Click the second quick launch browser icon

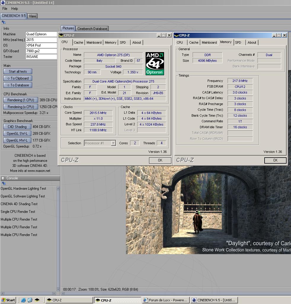pos(30,300)
